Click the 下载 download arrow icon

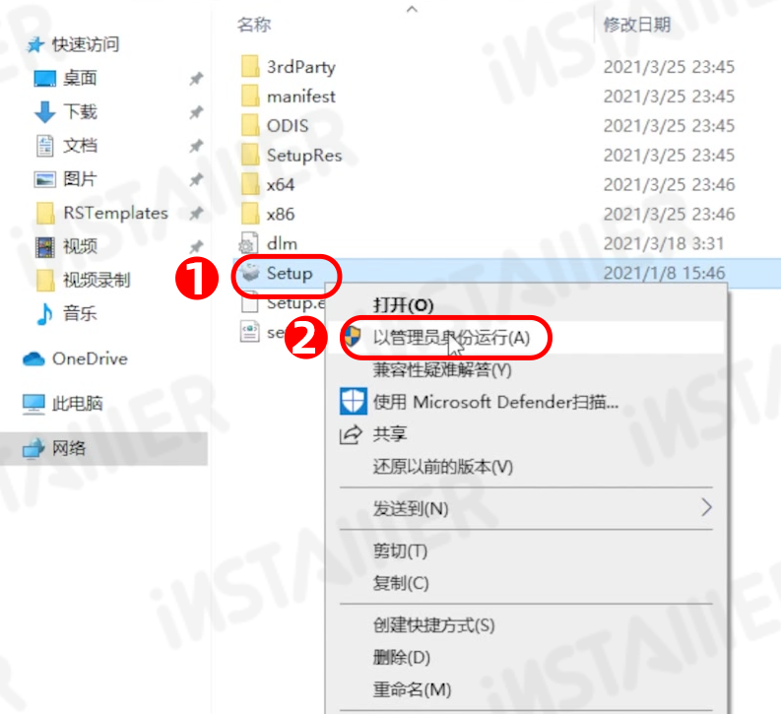pos(45,111)
